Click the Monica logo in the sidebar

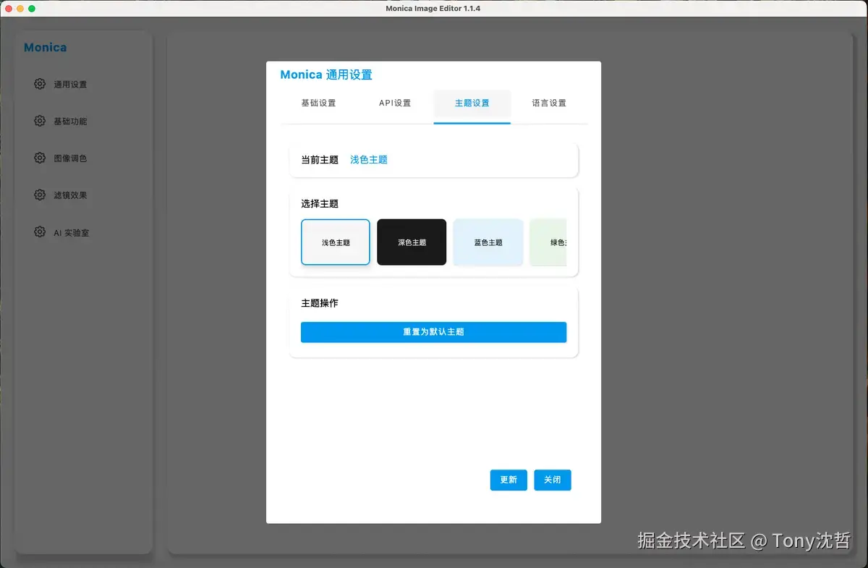[x=46, y=47]
